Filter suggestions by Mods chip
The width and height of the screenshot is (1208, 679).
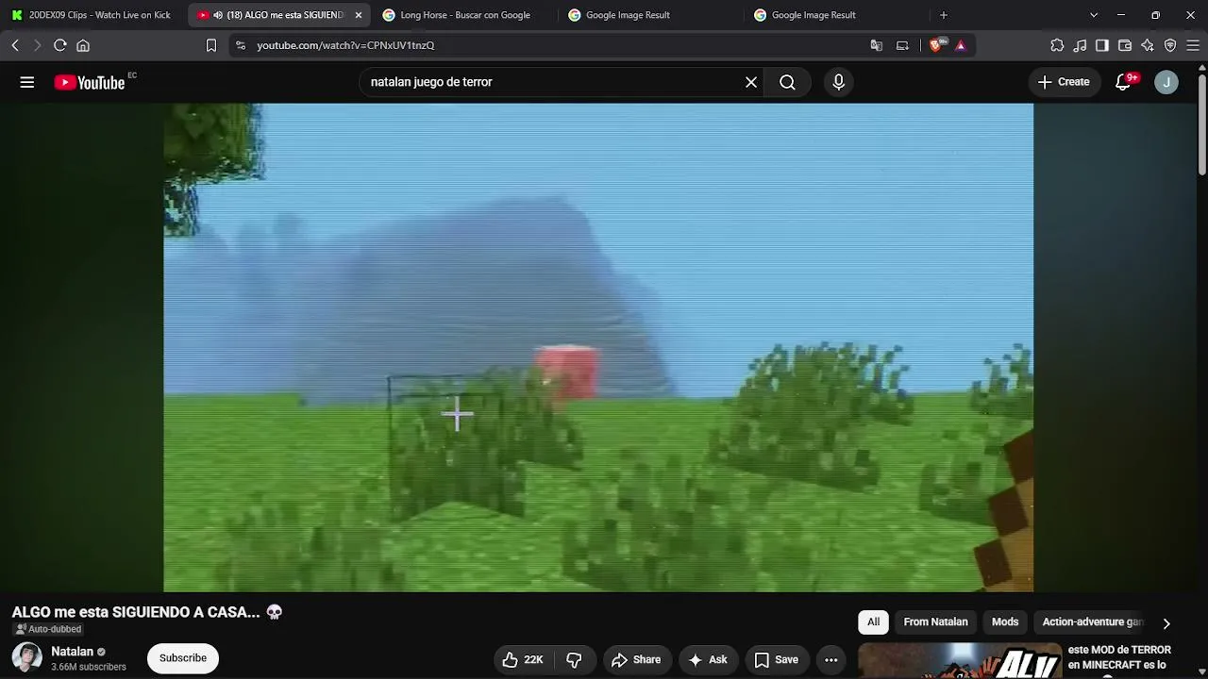(x=1005, y=622)
